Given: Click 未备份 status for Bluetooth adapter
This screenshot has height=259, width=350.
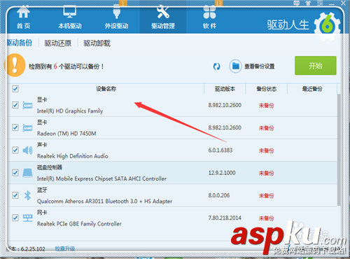Looking at the screenshot, I should coord(266,195).
